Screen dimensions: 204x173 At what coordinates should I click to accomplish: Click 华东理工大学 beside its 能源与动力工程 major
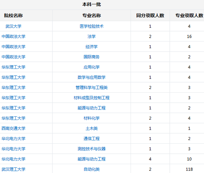click(13, 108)
